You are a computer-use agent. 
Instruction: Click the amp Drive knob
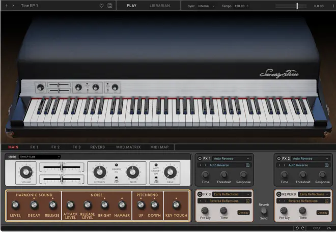point(170,172)
